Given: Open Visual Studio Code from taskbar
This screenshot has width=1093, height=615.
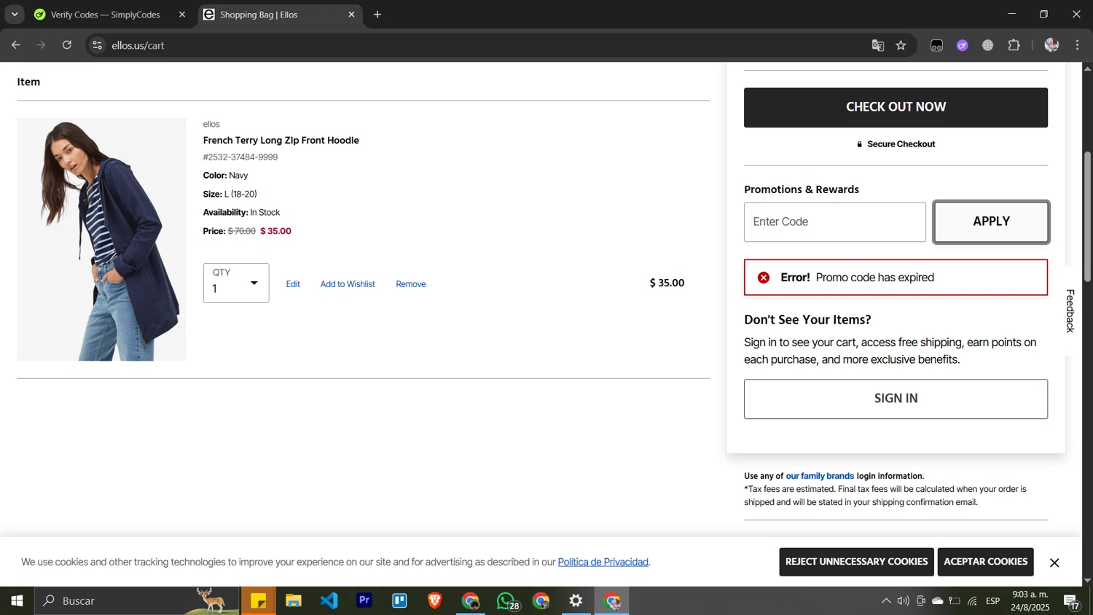Looking at the screenshot, I should (329, 601).
